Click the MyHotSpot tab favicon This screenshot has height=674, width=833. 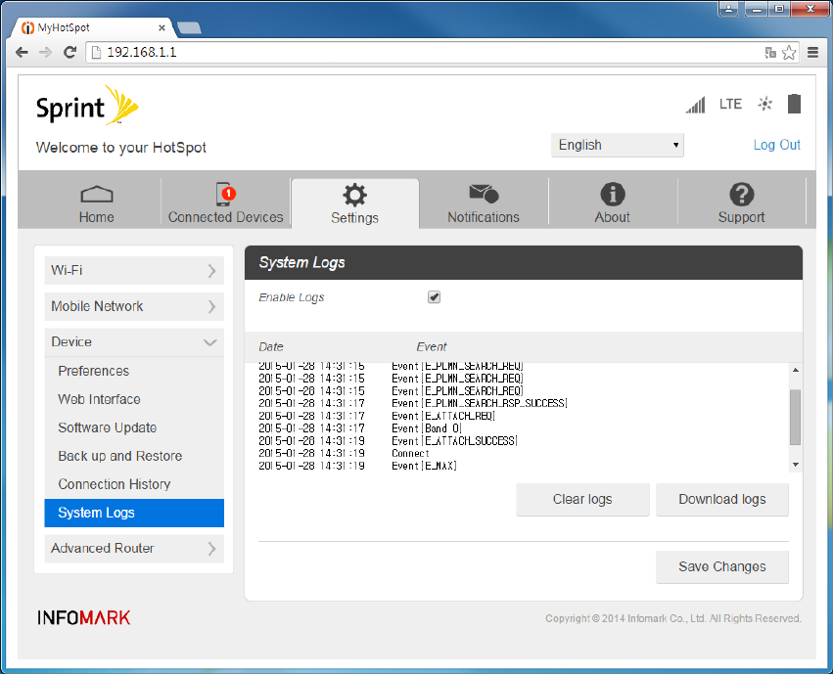(27, 27)
